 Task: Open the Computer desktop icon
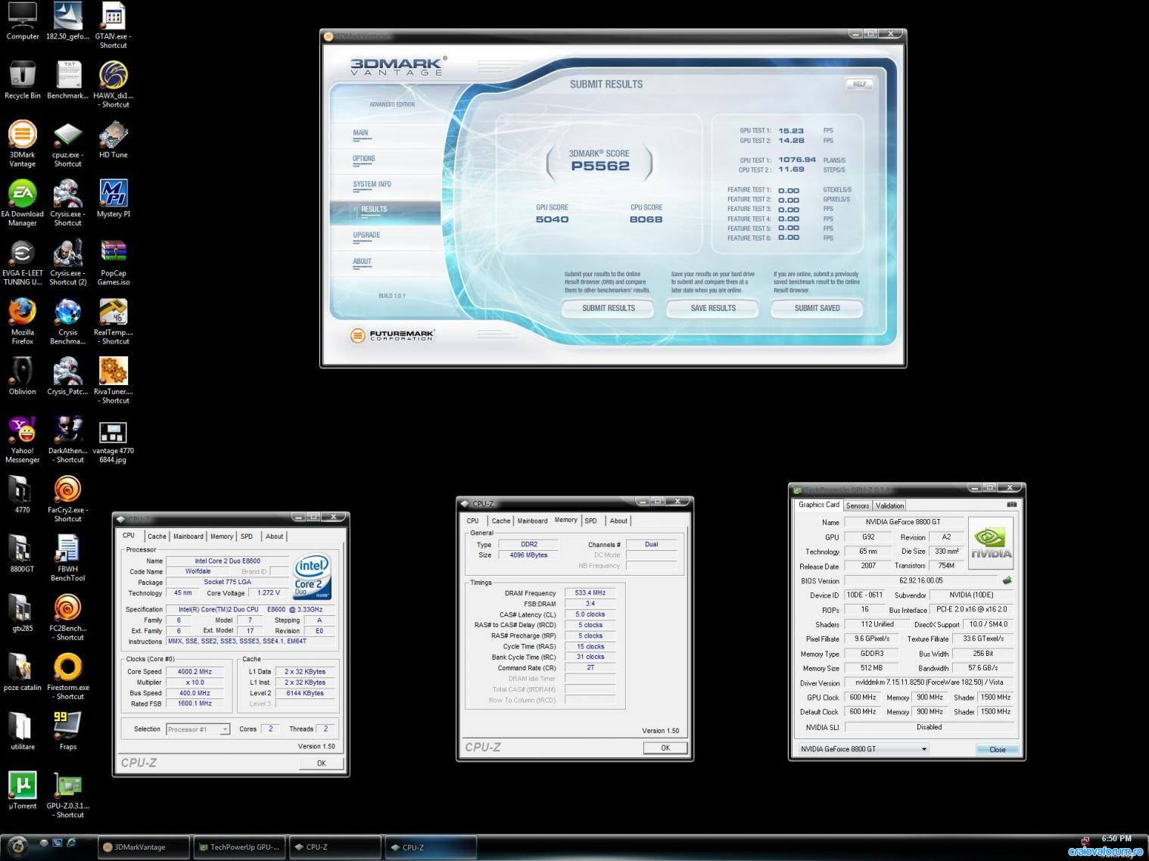point(22,21)
